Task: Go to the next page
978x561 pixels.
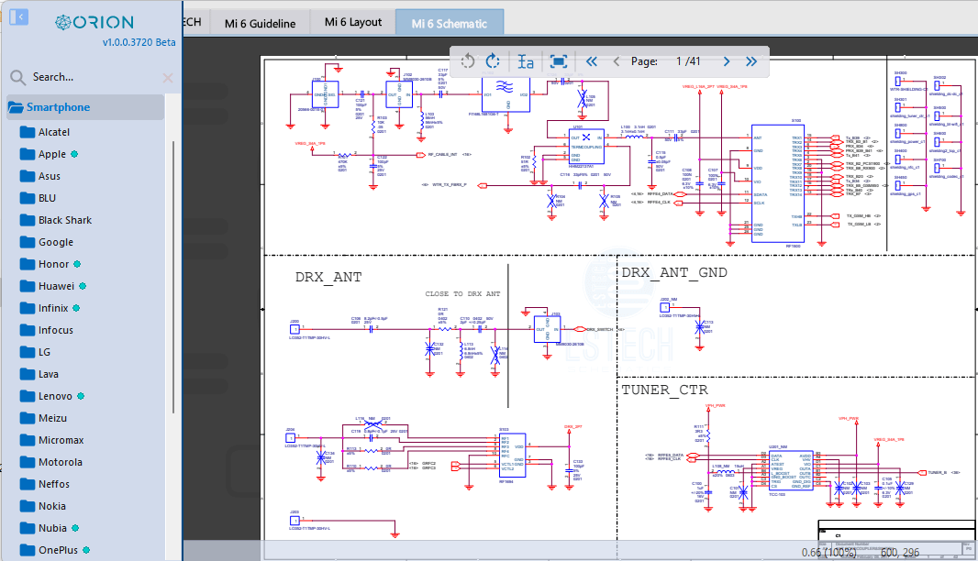Action: point(726,61)
